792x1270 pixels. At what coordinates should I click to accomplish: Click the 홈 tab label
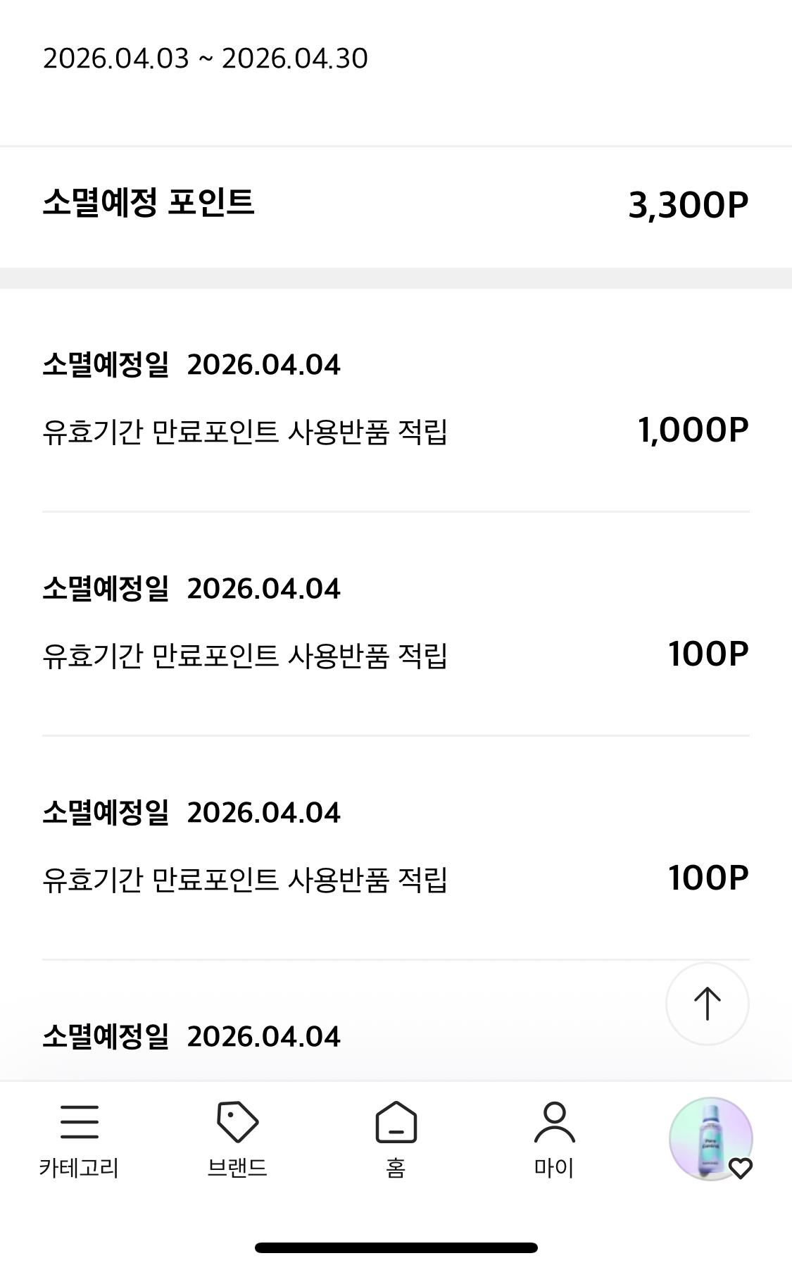(x=396, y=1169)
